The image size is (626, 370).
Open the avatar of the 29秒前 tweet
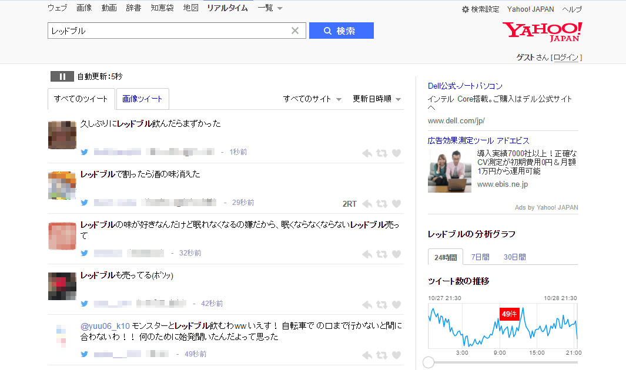point(62,186)
